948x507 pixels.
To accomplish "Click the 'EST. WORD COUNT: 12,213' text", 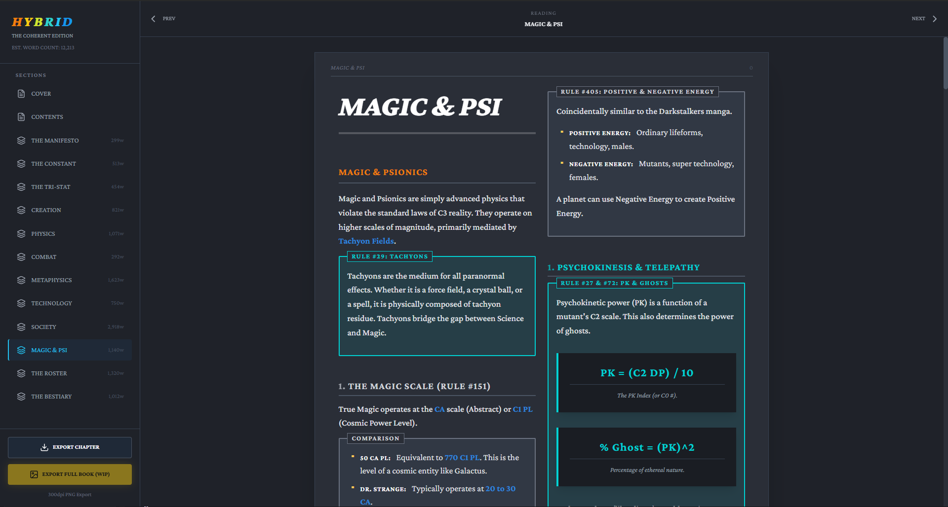I will 43,48.
